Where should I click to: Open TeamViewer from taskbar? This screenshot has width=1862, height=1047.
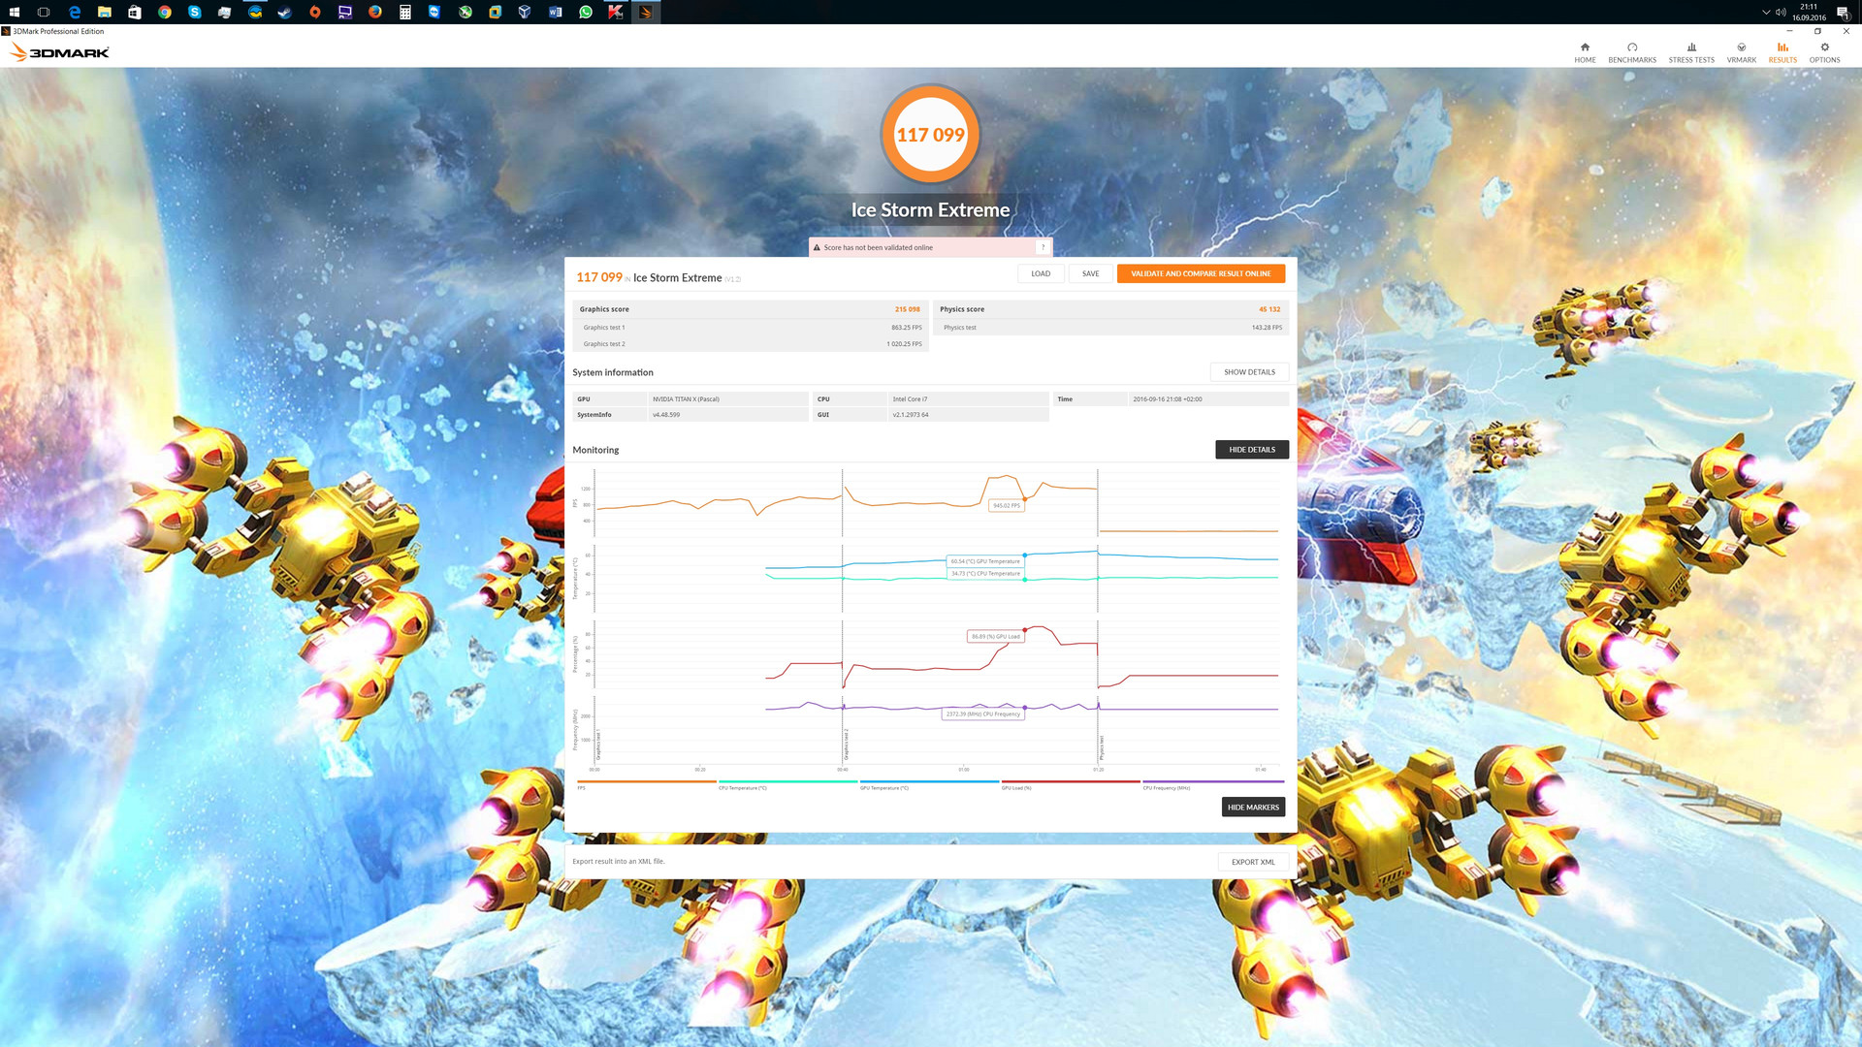pos(434,12)
